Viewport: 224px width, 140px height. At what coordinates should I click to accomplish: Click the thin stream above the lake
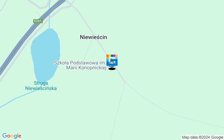tap(49, 14)
